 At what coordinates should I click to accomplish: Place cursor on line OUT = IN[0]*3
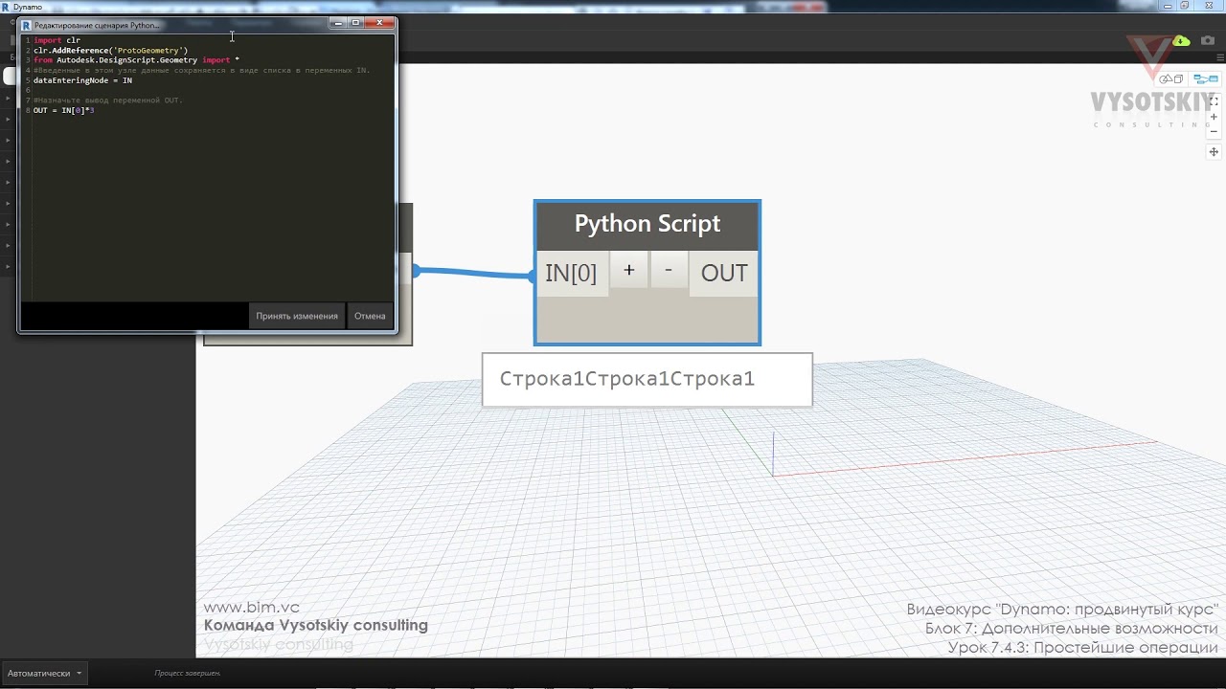point(63,111)
